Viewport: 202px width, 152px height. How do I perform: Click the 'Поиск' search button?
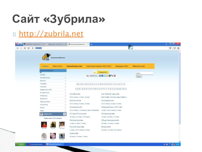[139, 77]
